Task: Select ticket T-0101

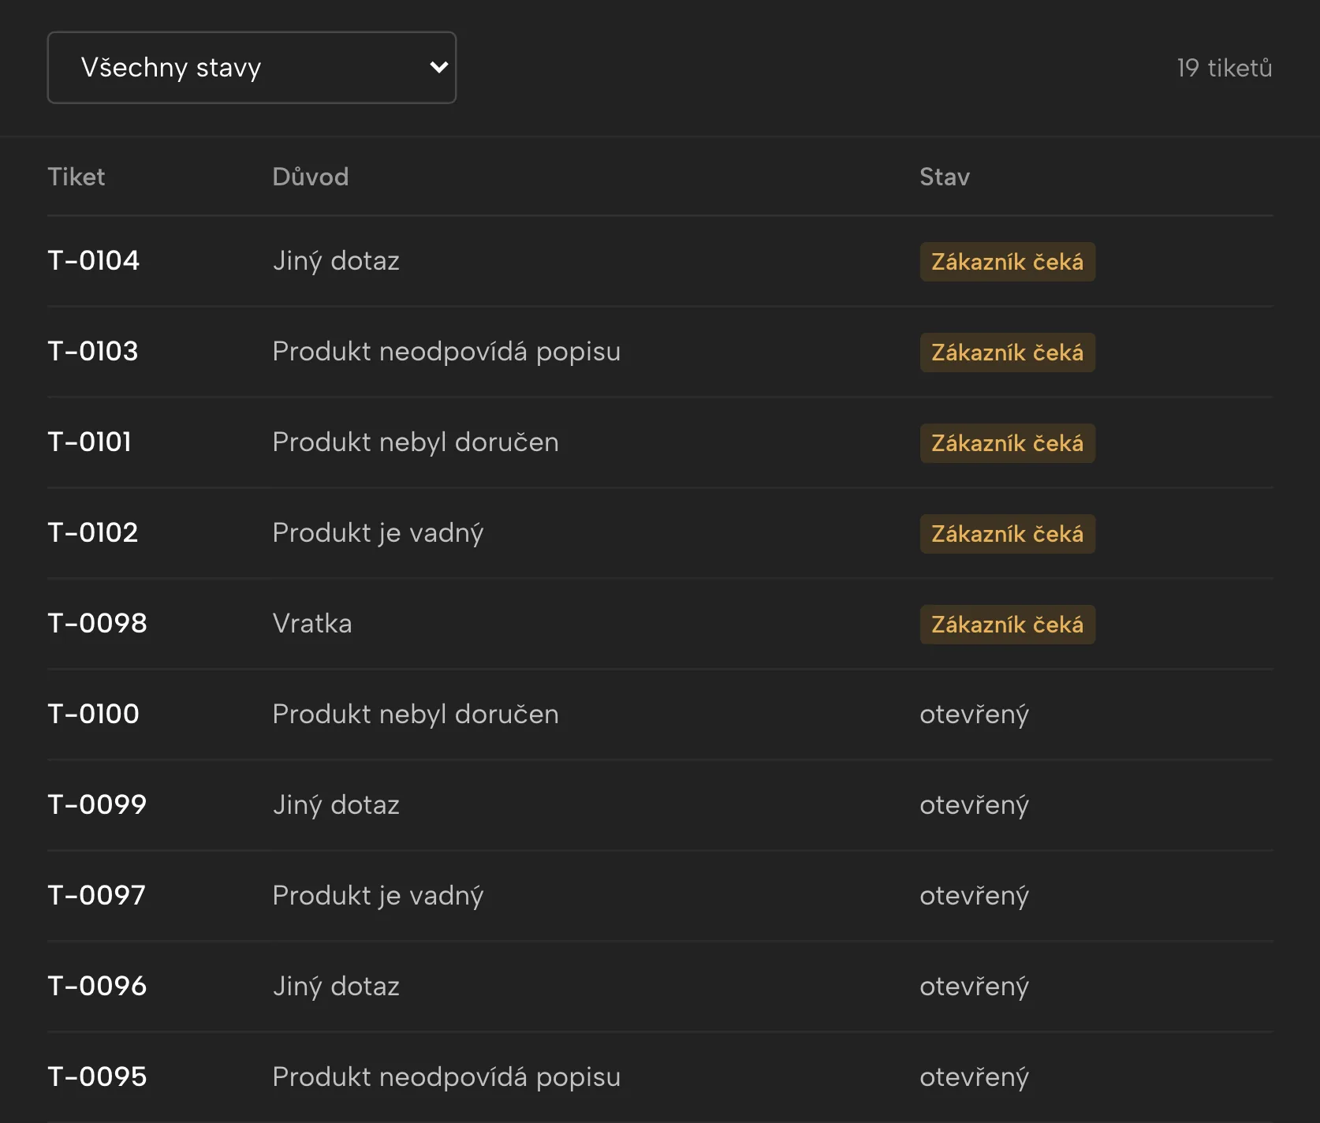Action: point(89,442)
